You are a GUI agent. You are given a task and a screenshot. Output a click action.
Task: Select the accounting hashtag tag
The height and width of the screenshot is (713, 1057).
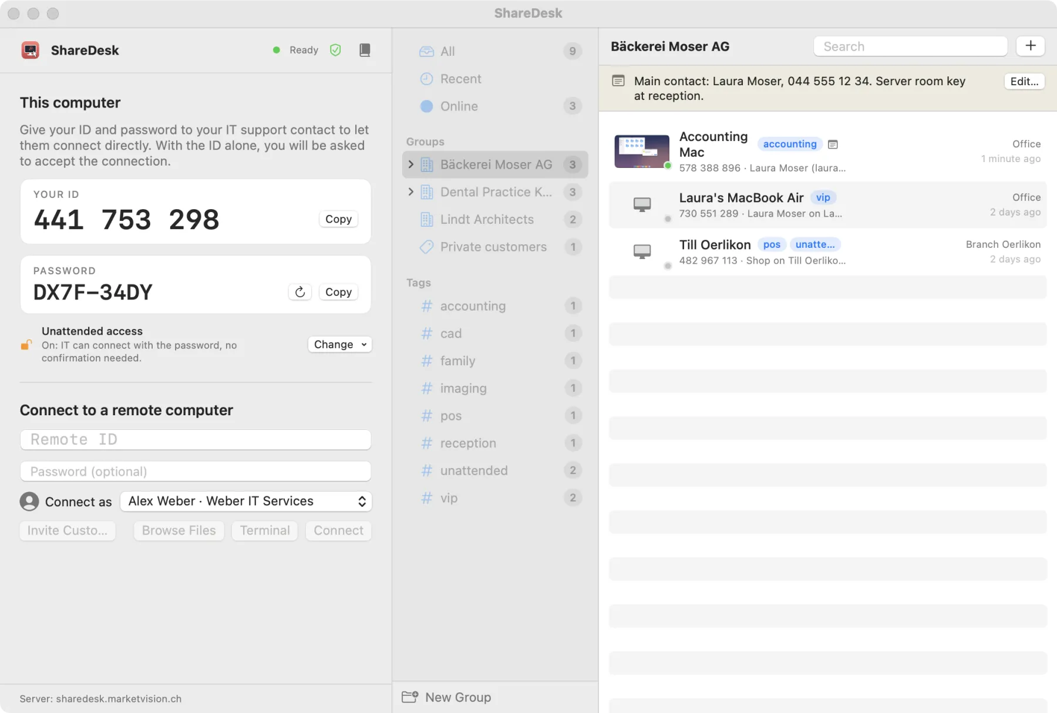tap(495, 306)
